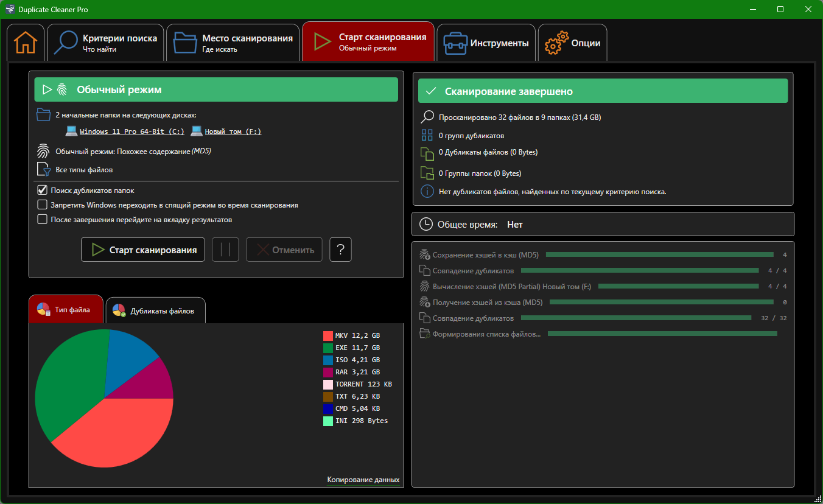
Task: Click the fingerprint icon in Обычный режим header
Action: (62, 89)
